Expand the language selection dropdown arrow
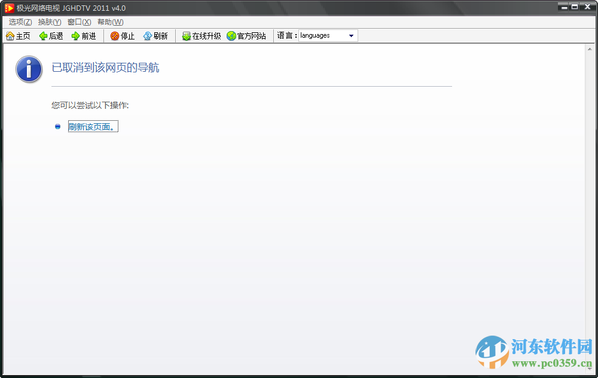The height and width of the screenshot is (378, 598). point(352,35)
